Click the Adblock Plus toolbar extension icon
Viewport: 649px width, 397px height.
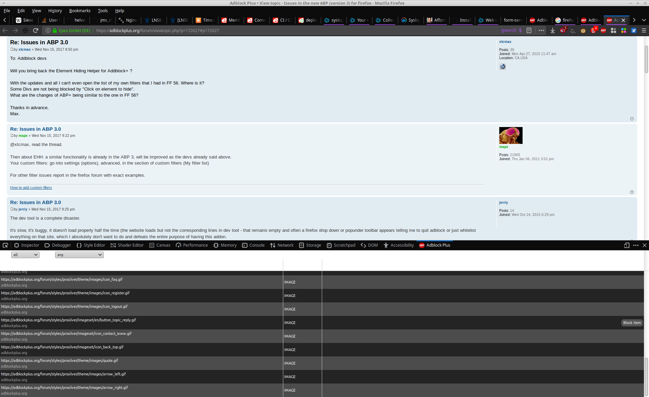(x=603, y=30)
